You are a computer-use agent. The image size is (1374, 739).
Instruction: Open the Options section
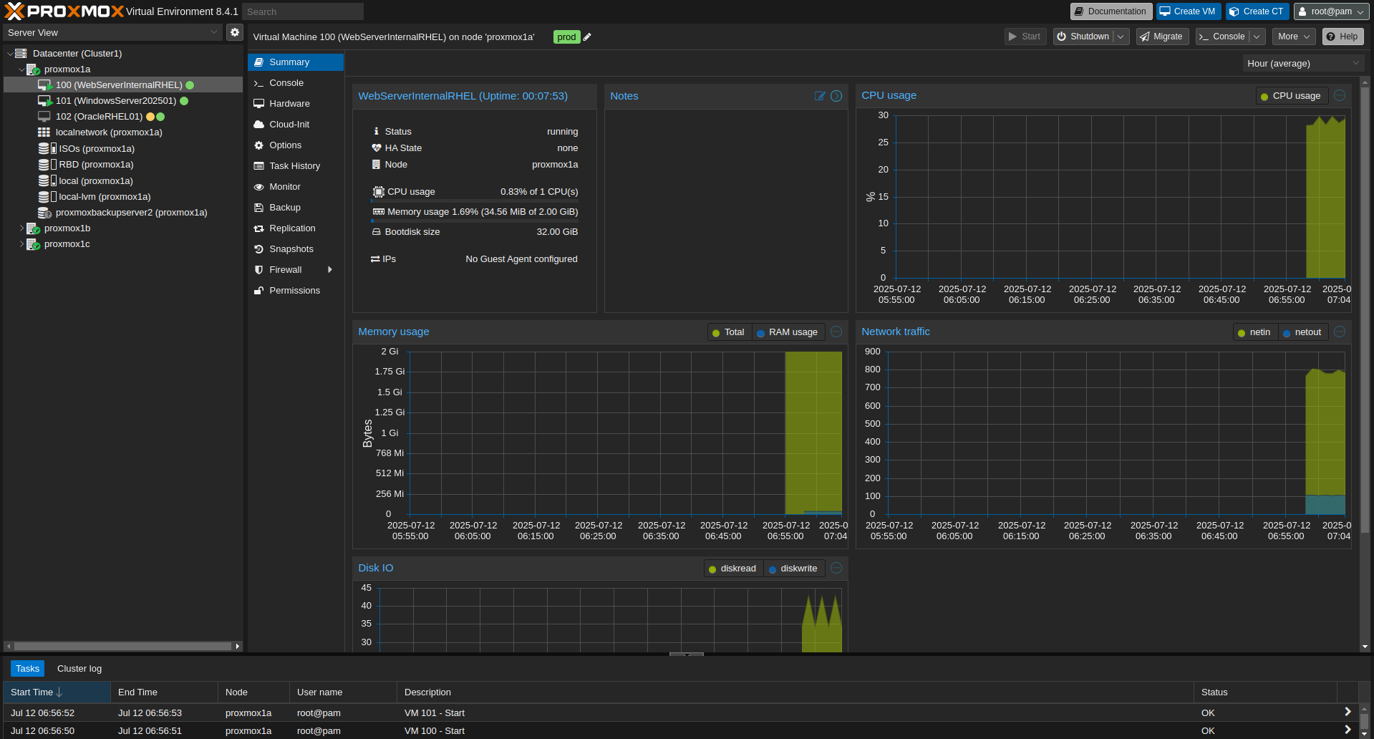tap(296, 145)
